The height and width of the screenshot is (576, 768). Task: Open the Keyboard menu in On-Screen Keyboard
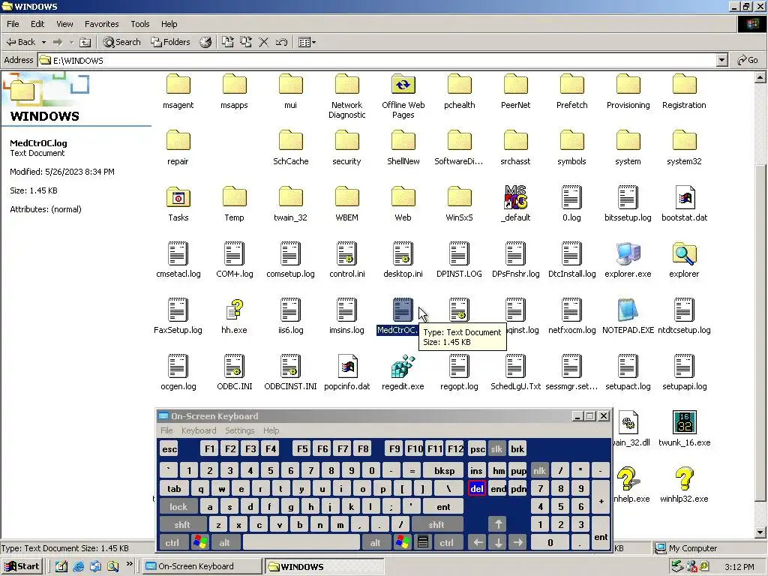[198, 430]
